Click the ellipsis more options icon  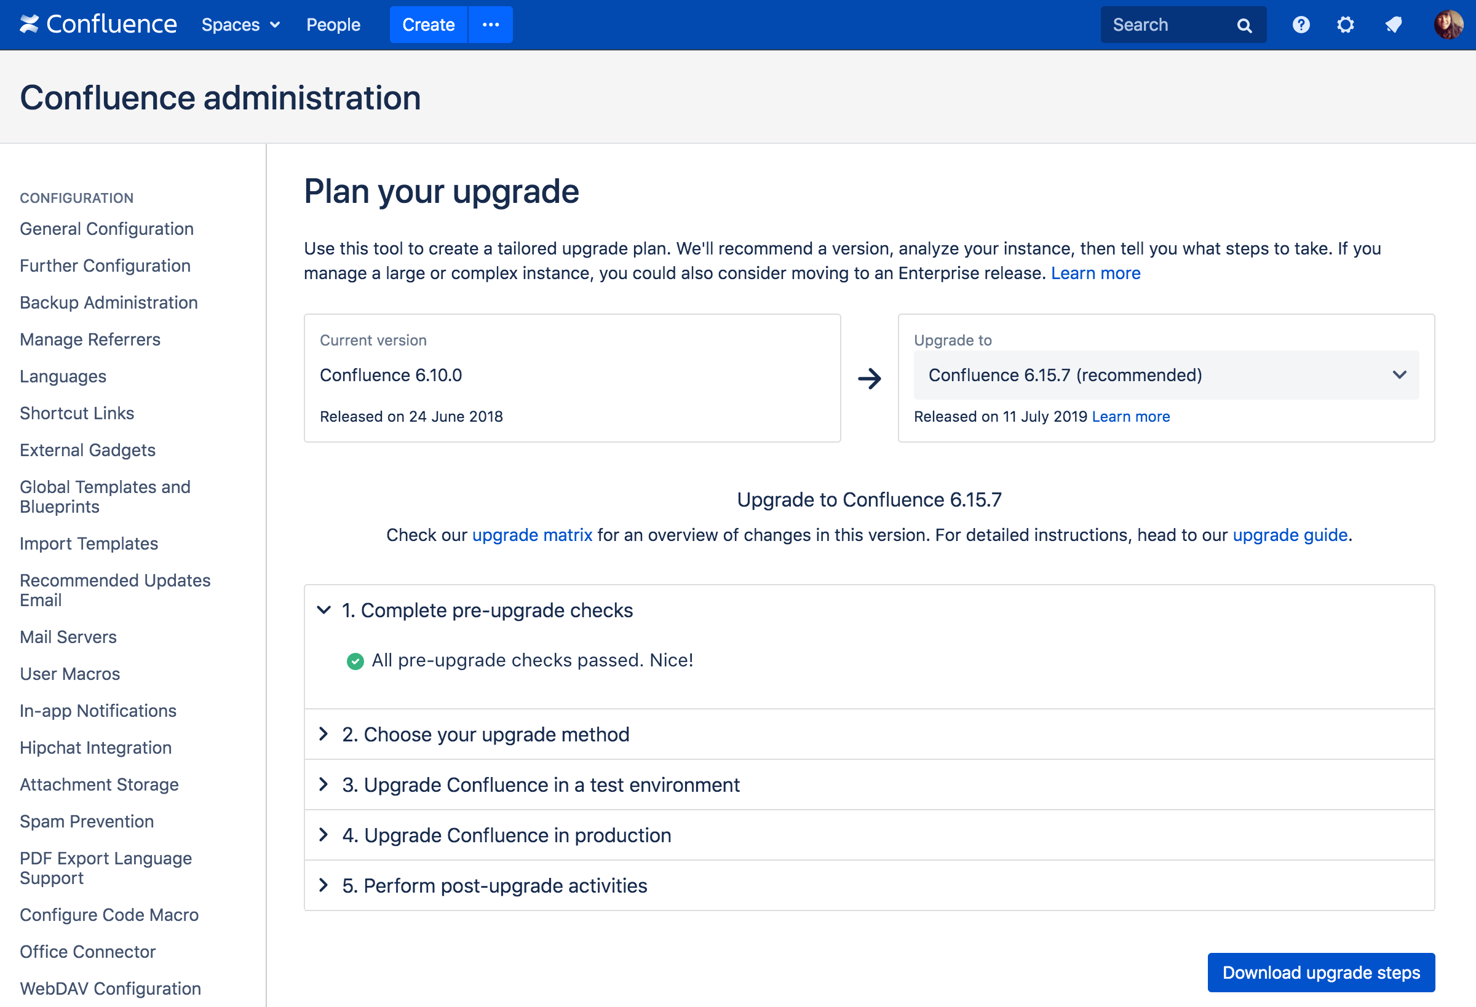click(490, 25)
